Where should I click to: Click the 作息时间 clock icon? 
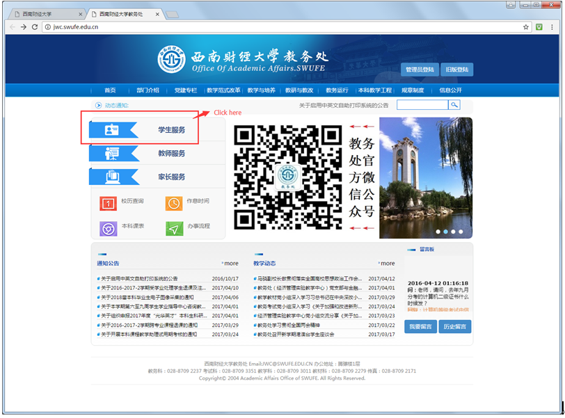coord(173,203)
